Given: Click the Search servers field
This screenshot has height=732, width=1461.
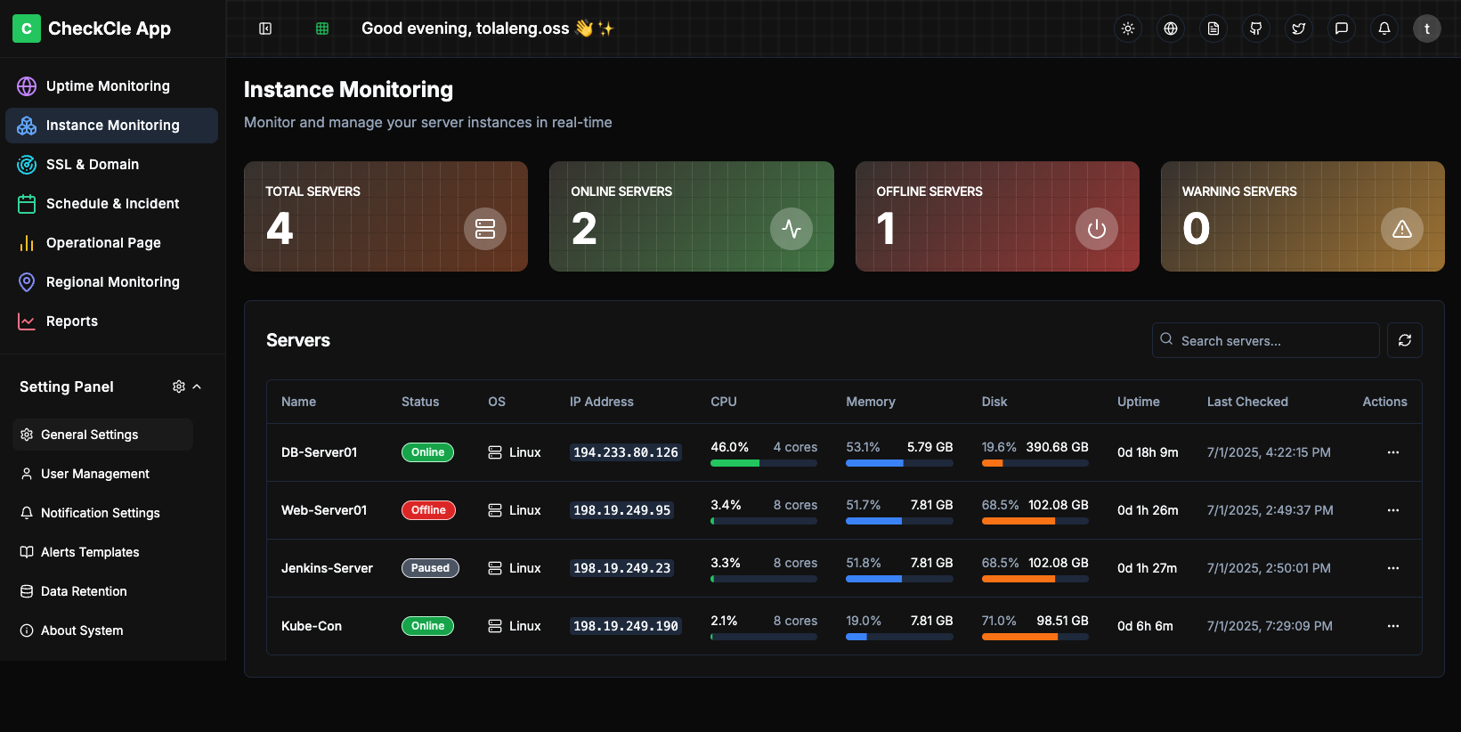Looking at the screenshot, I should coord(1273,341).
